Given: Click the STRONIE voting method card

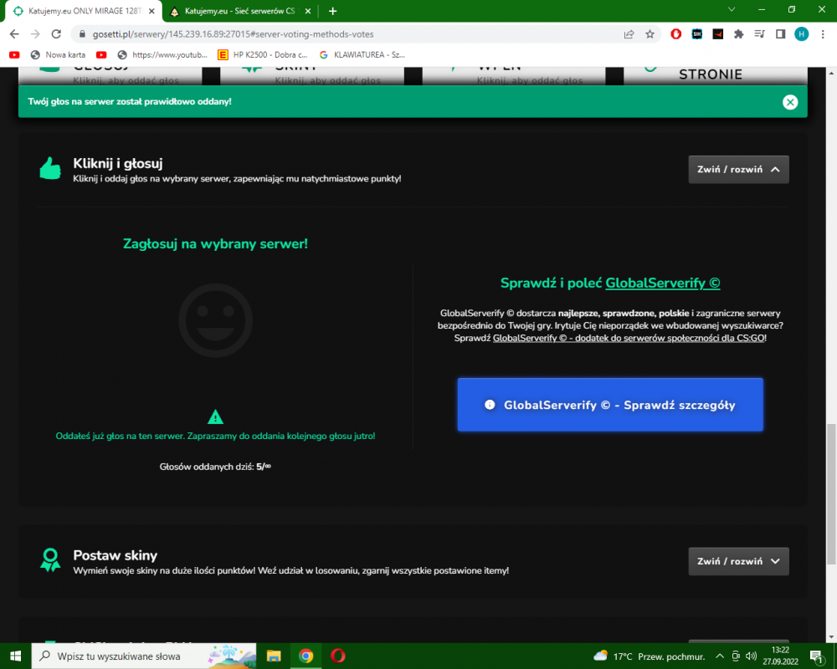Looking at the screenshot, I should [x=716, y=74].
